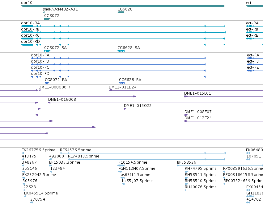Viewport: 263px width, 204px height.
Task: Click the 370754 feature label
Action: tap(38, 199)
